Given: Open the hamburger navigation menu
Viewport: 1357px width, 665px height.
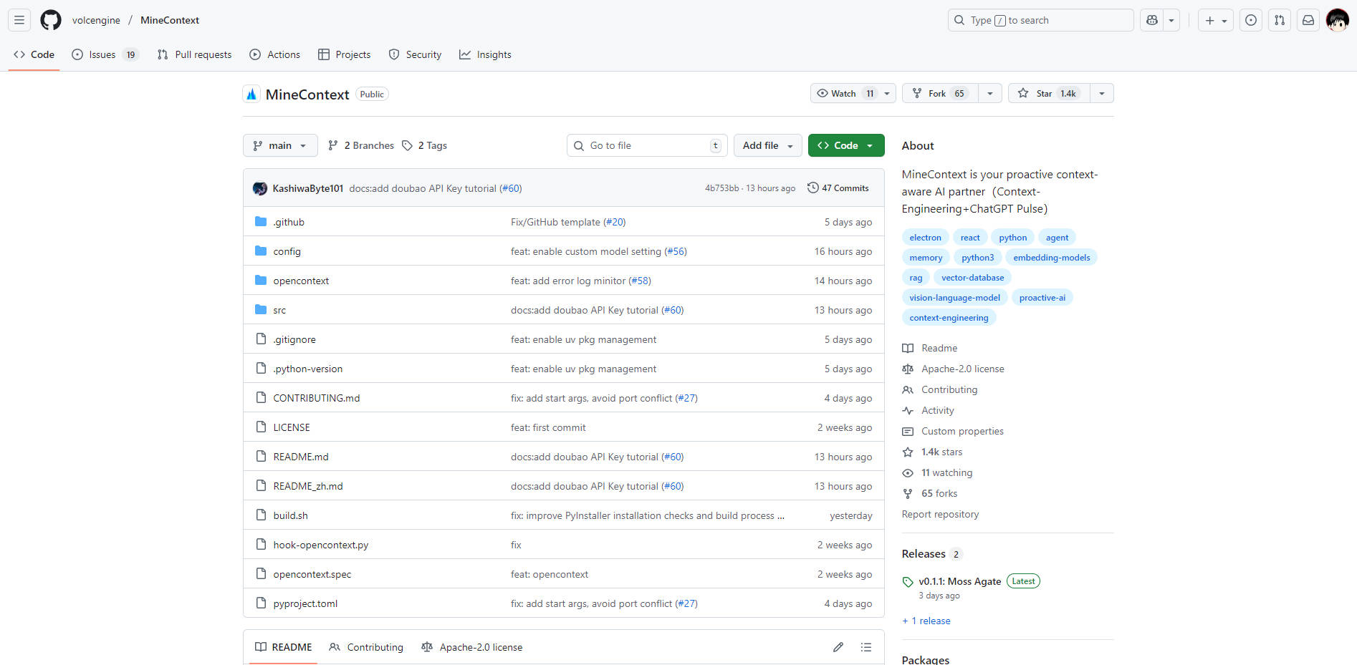Looking at the screenshot, I should [19, 20].
